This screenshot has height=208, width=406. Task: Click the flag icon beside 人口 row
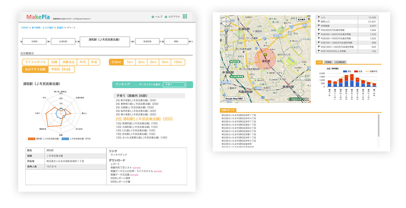(x=319, y=17)
